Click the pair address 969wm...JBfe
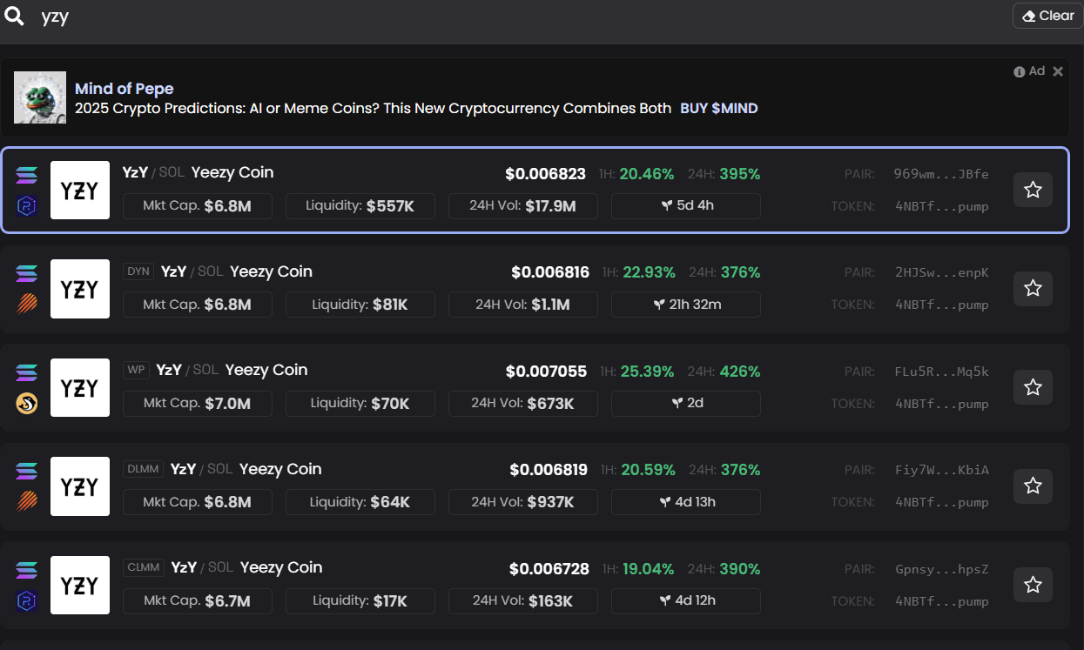 944,174
